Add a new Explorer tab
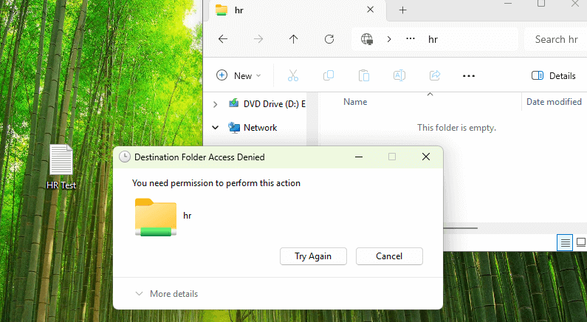The image size is (587, 322). pos(403,10)
